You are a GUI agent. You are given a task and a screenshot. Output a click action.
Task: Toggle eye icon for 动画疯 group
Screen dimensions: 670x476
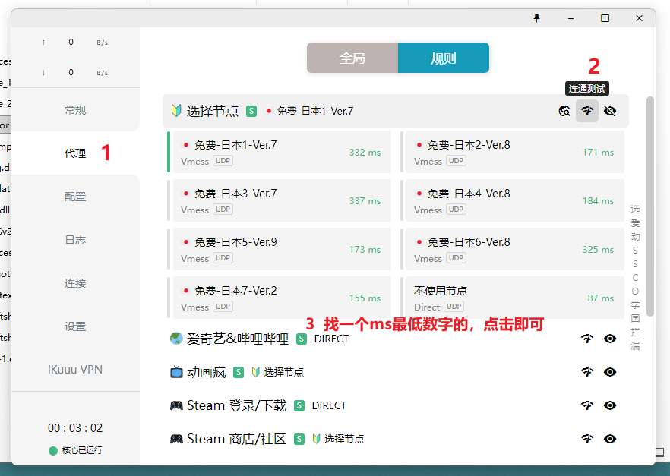[609, 372]
